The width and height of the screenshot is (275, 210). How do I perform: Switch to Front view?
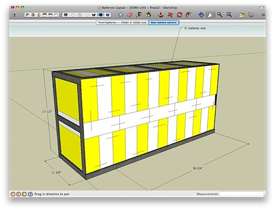(x=38, y=15)
